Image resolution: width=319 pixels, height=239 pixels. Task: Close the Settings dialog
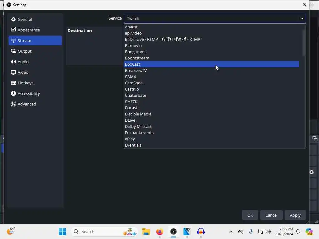pyautogui.click(x=304, y=5)
